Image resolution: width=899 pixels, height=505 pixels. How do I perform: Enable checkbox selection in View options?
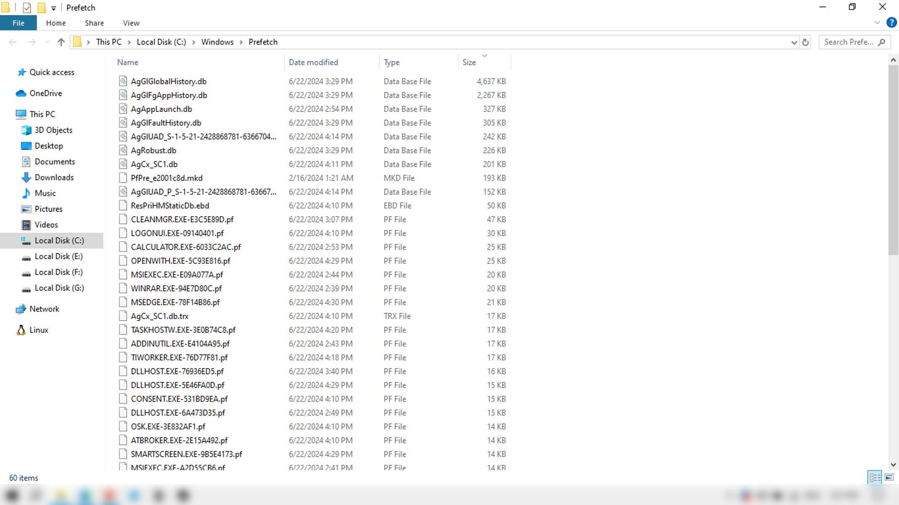tap(131, 23)
